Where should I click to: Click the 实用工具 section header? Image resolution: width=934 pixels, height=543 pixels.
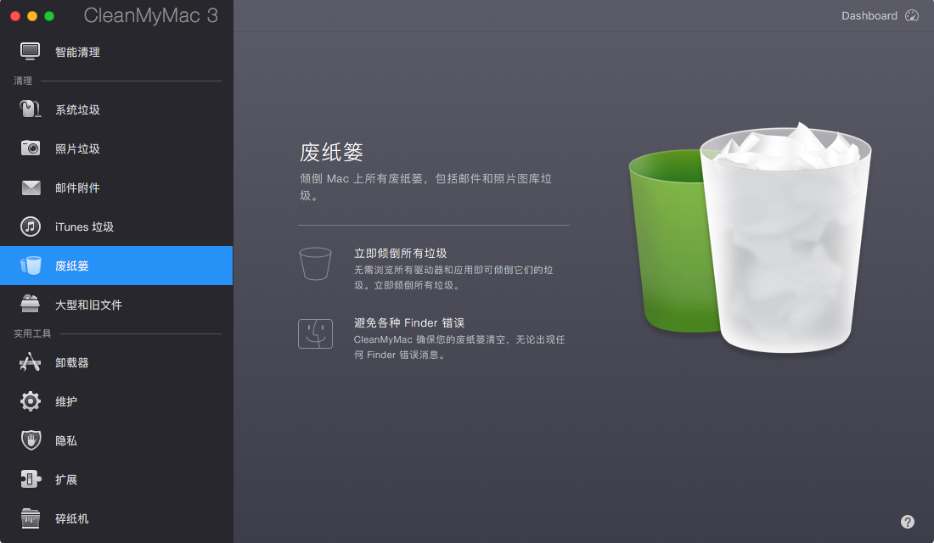coord(33,333)
